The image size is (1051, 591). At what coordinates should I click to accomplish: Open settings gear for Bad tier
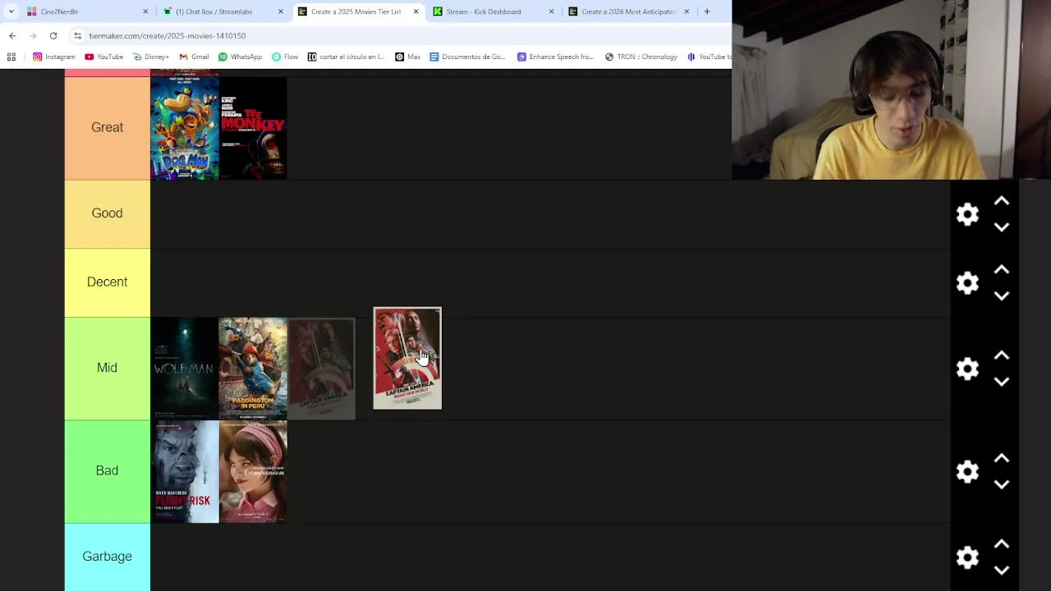coord(967,471)
